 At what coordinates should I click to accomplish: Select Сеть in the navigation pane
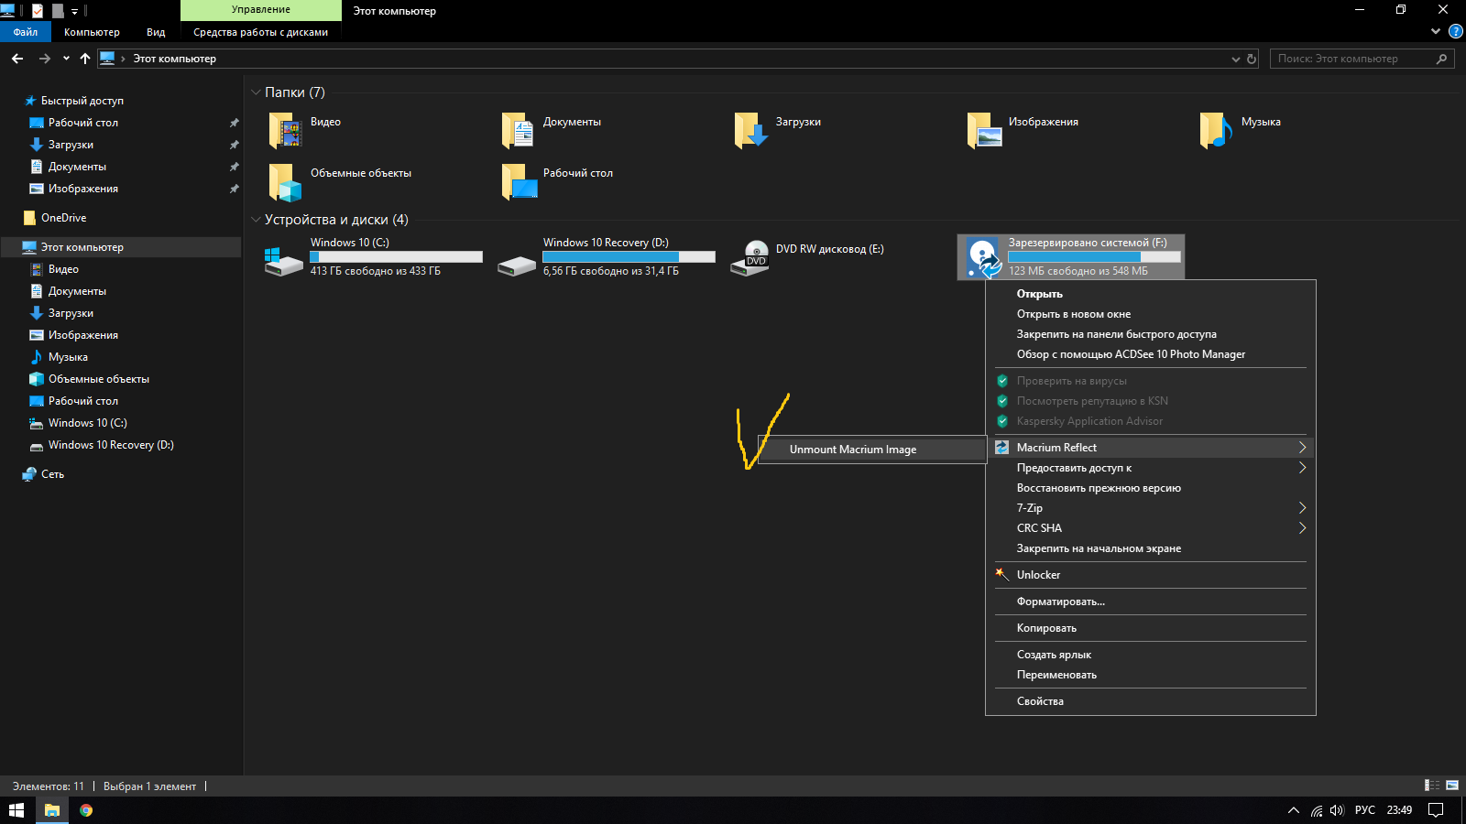click(52, 474)
